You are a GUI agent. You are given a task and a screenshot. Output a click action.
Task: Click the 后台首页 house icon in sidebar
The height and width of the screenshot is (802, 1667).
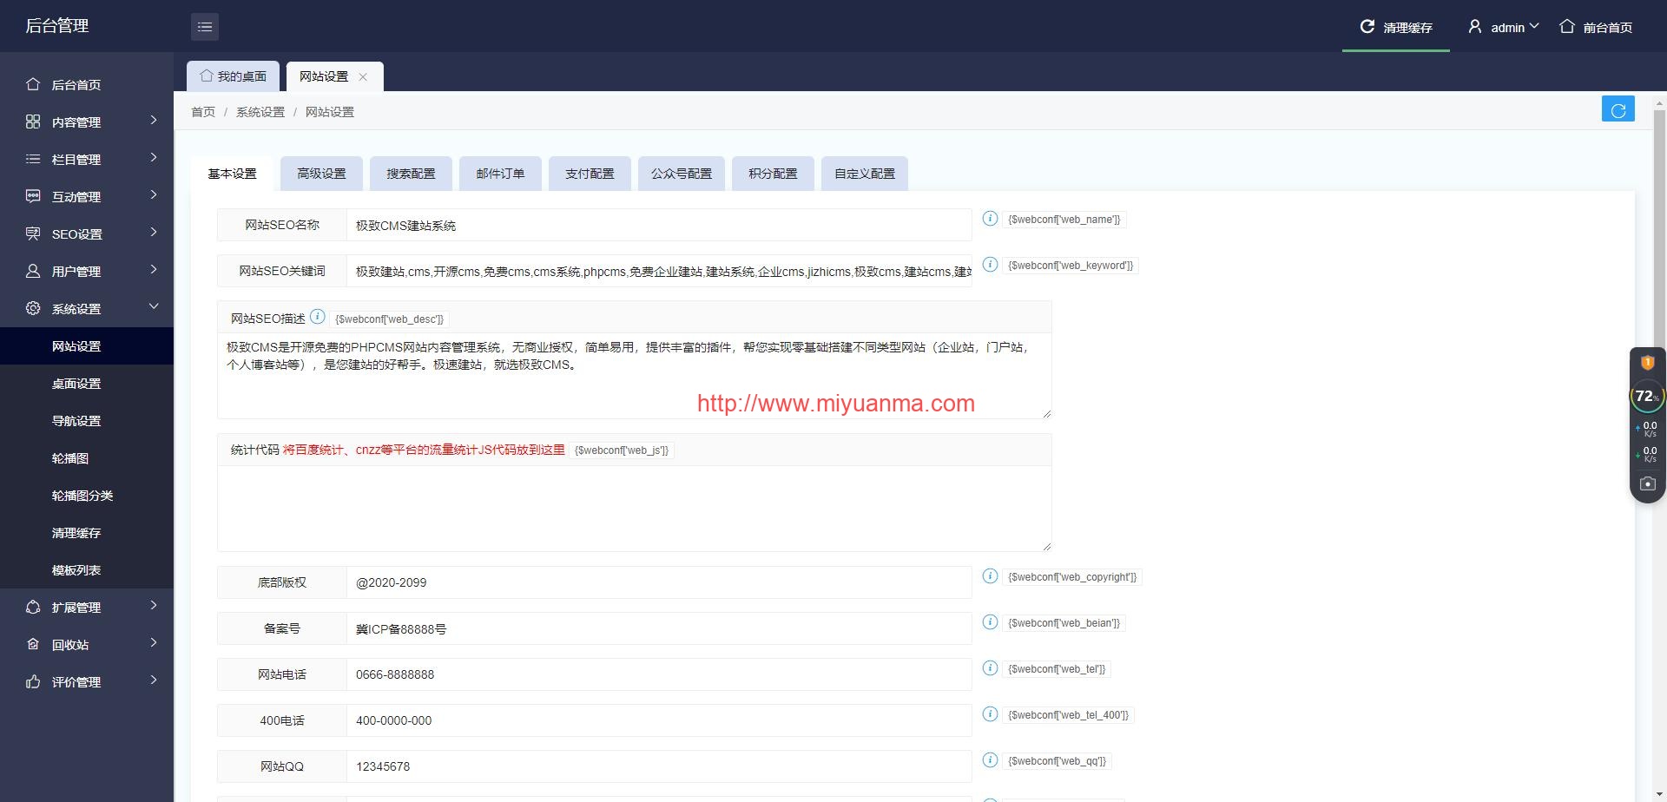(33, 84)
